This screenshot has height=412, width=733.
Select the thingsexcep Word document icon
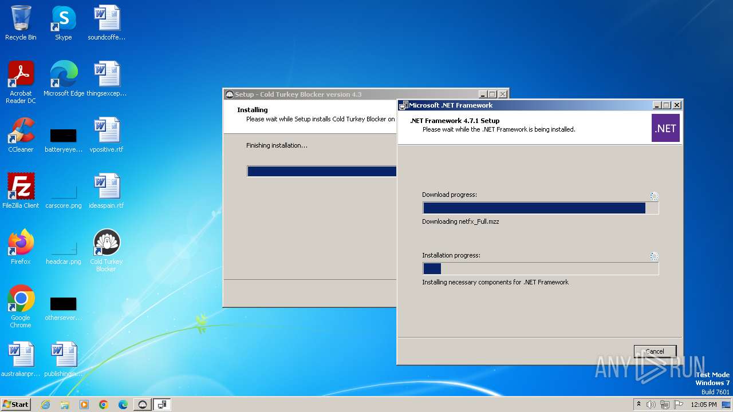tap(107, 78)
